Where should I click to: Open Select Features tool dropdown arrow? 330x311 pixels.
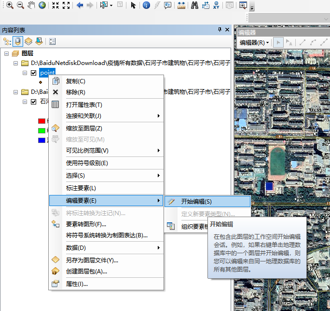pyautogui.click(x=111, y=5)
